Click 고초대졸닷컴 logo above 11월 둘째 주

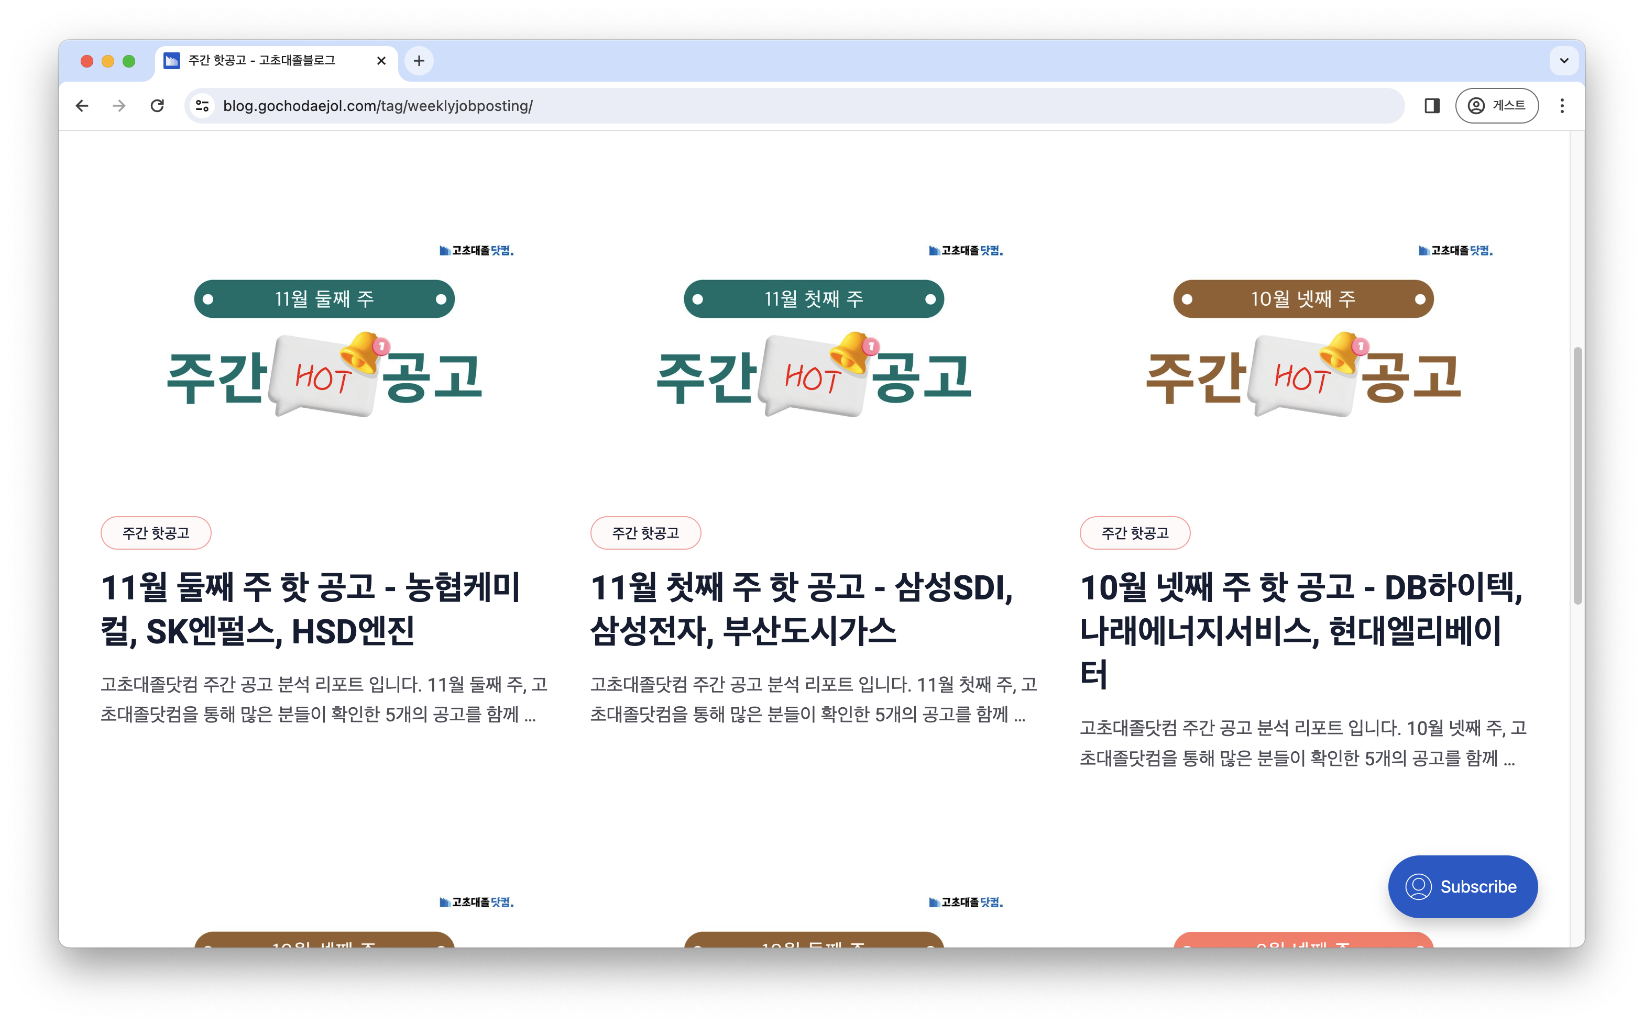(476, 251)
